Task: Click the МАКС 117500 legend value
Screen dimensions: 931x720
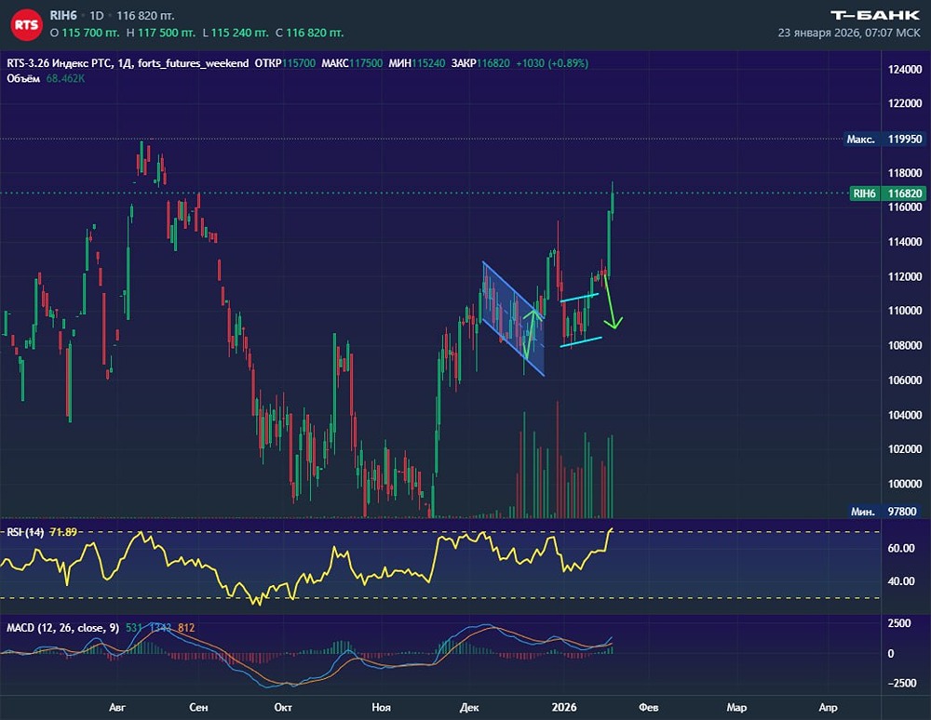Action: pos(352,63)
